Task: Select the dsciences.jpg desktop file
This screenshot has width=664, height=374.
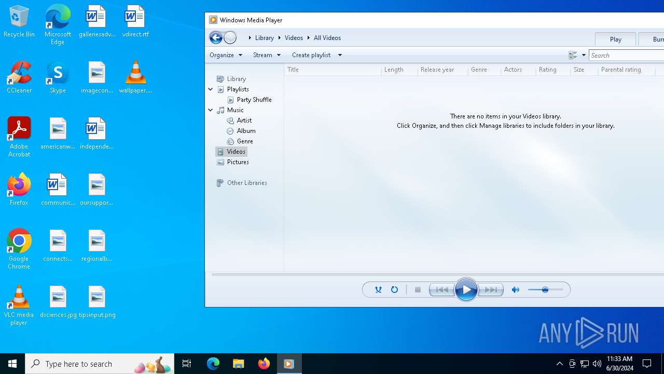Action: (58, 302)
